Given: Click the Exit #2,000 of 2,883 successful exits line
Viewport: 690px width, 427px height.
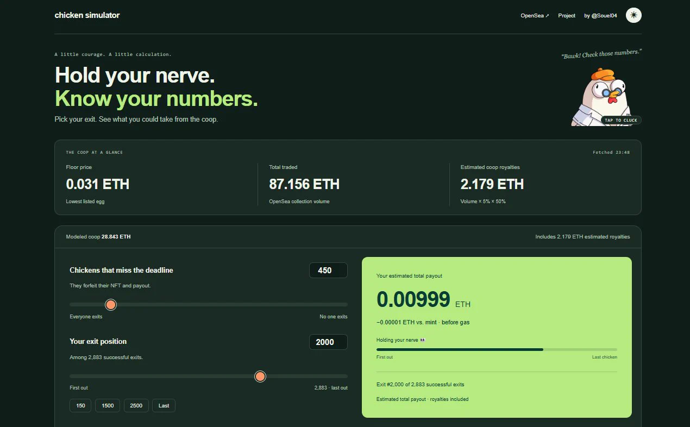Looking at the screenshot, I should pos(421,385).
